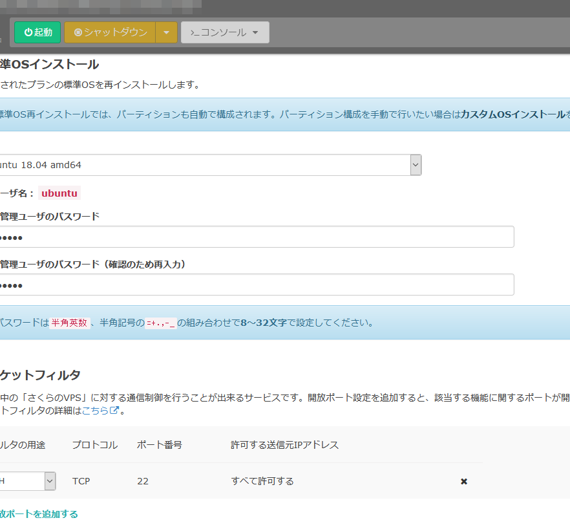Click the 開放ポートを追加する link
Viewport: 570px width, 529px height.
click(39, 514)
